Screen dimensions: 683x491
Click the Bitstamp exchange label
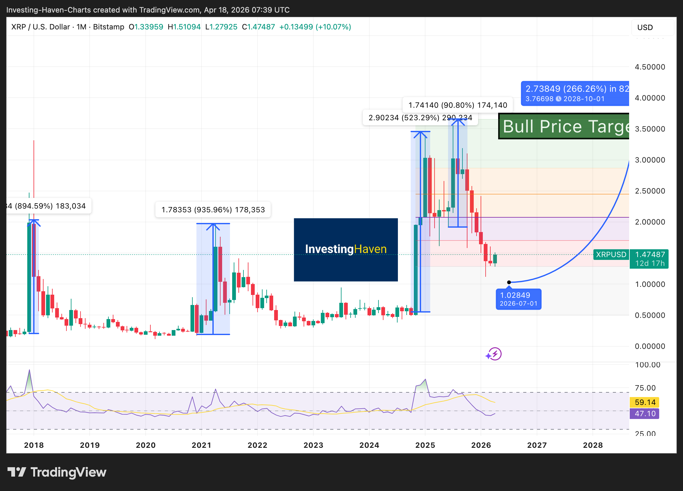point(108,27)
